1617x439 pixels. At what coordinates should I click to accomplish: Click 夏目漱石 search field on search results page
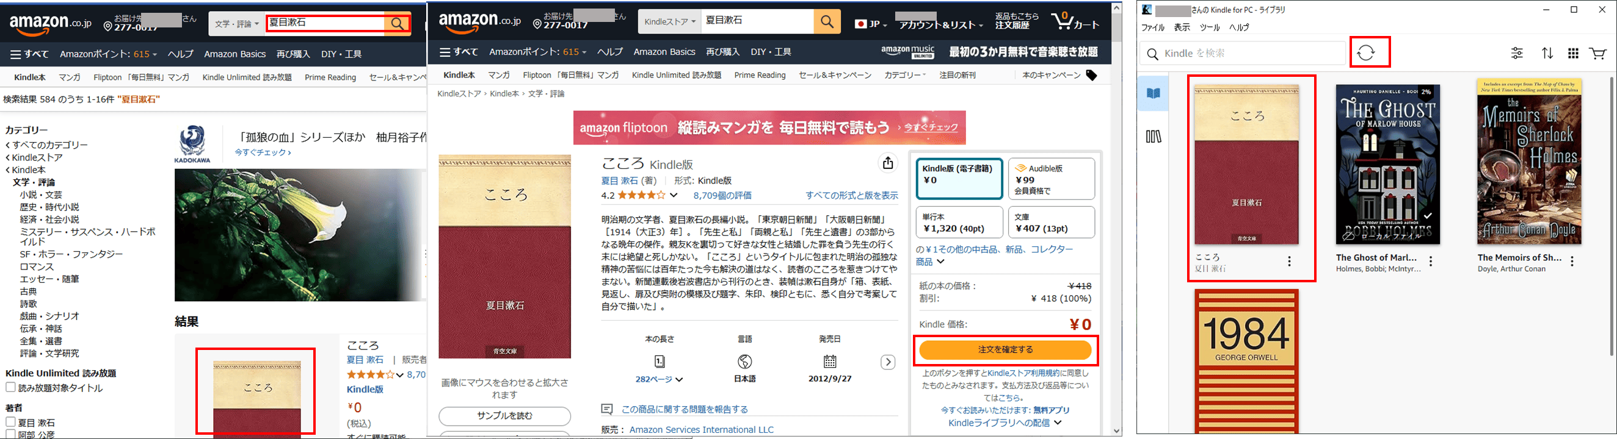tap(325, 24)
